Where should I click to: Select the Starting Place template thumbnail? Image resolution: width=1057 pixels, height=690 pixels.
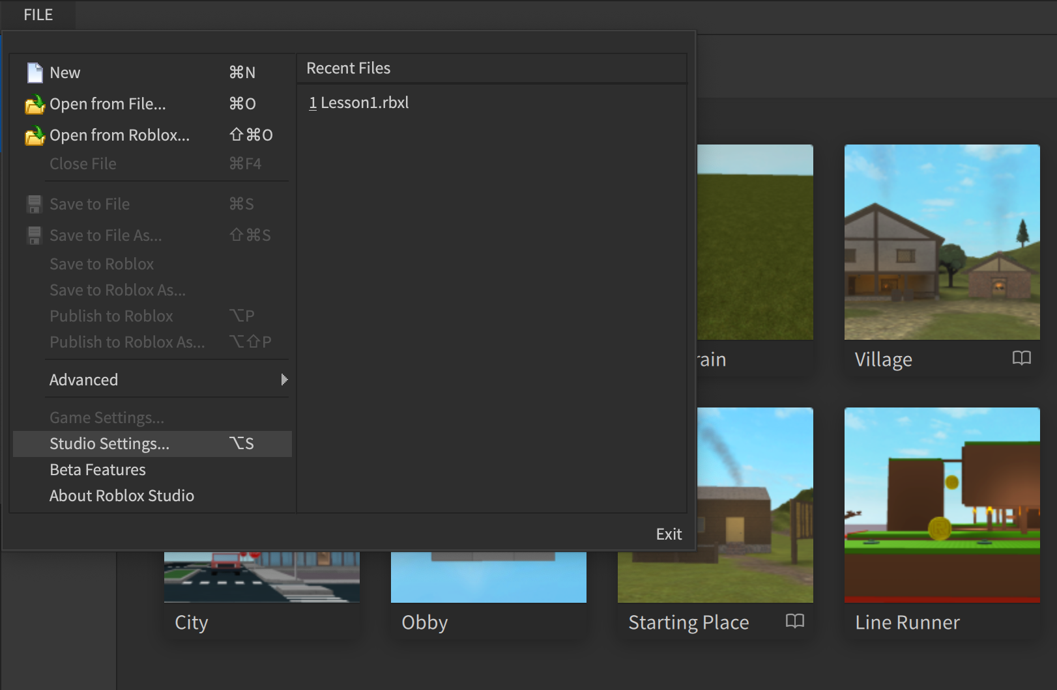click(755, 505)
